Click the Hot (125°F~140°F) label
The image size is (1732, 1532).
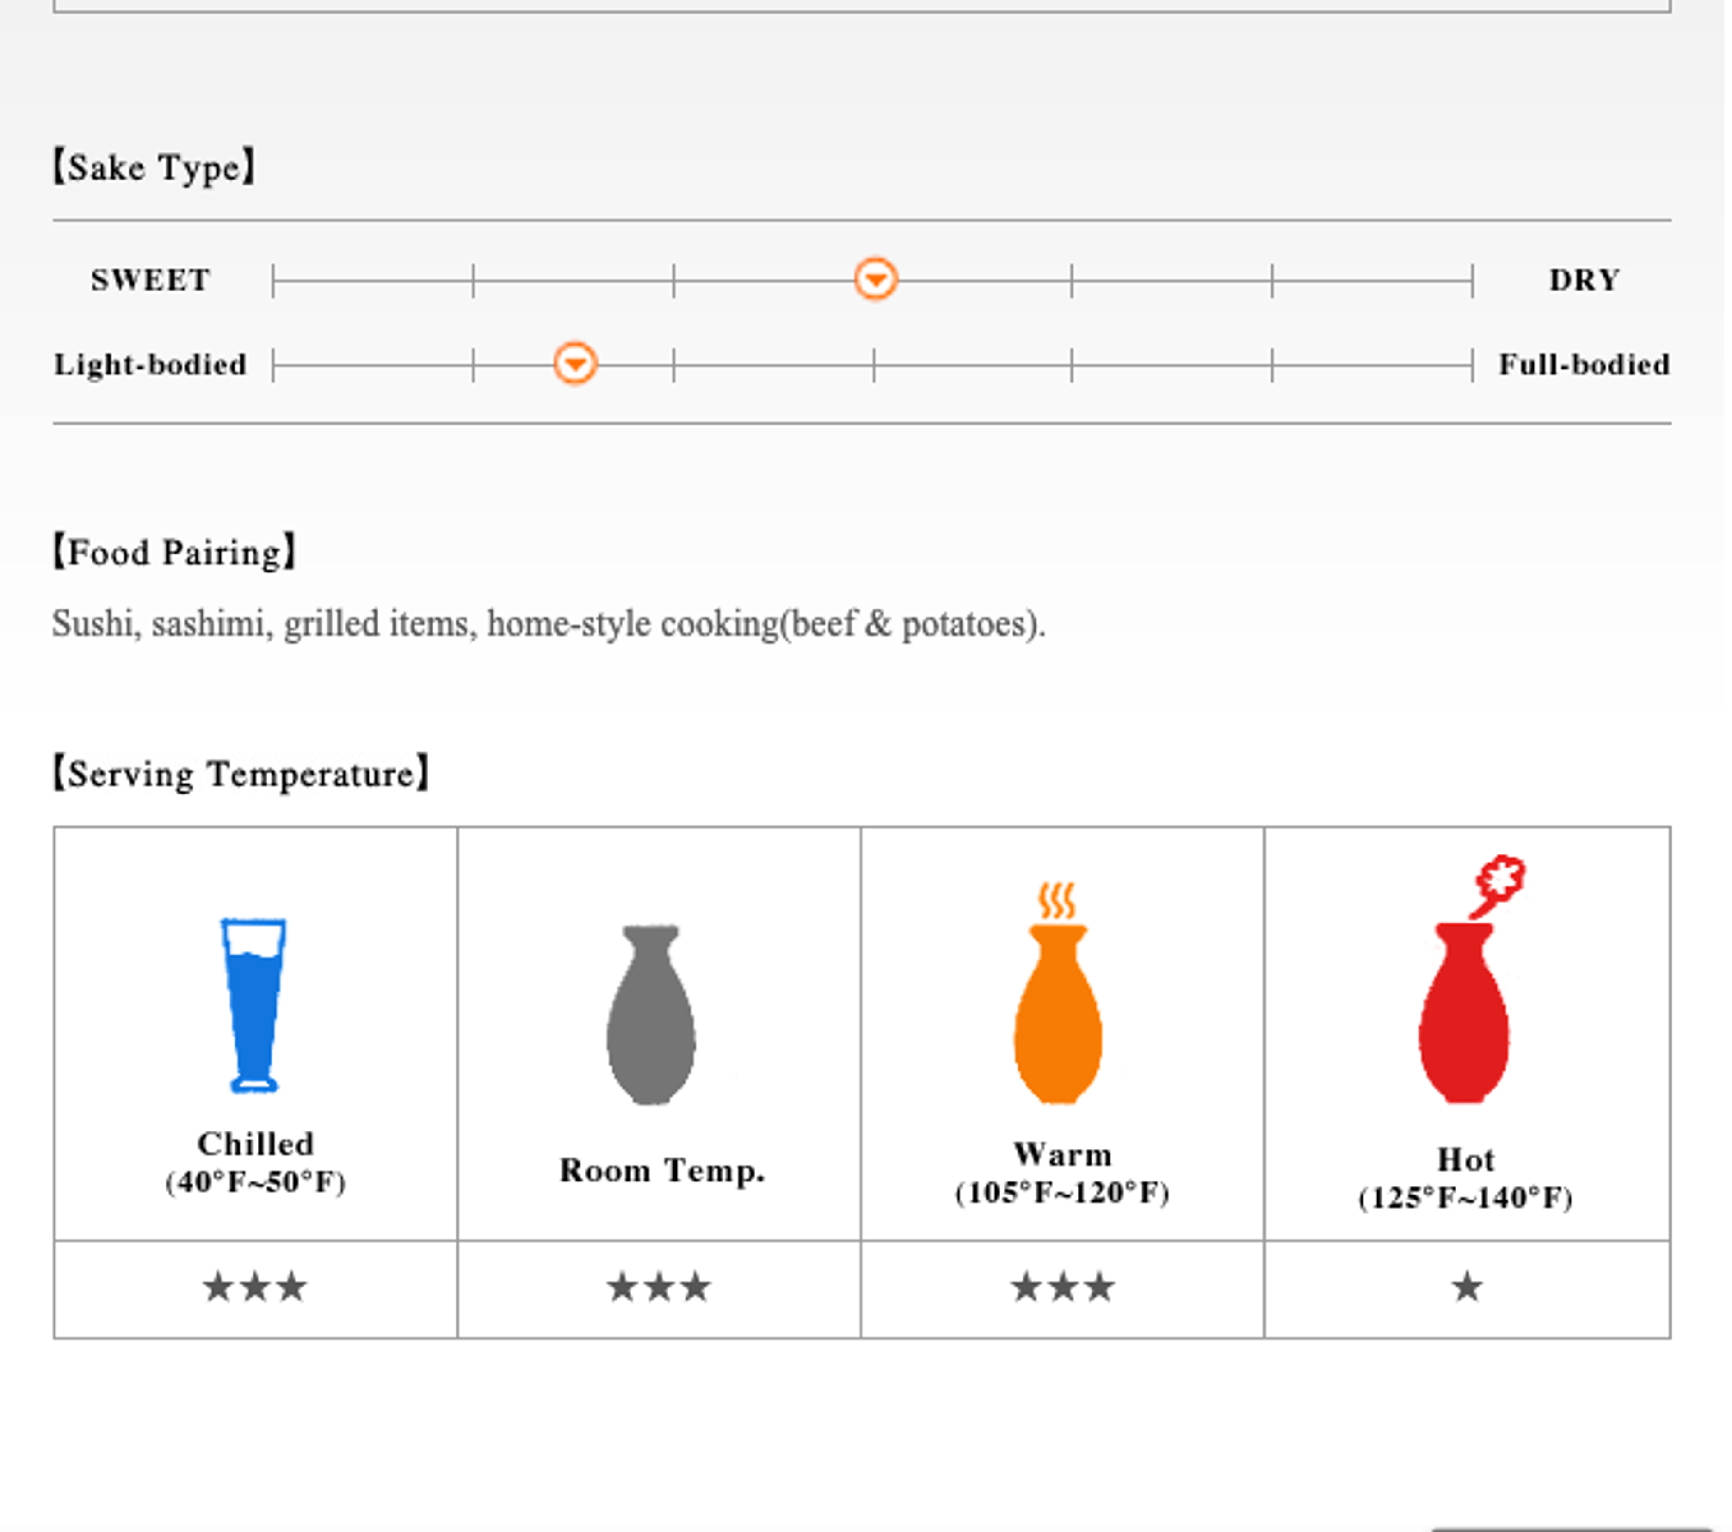pyautogui.click(x=1466, y=1179)
